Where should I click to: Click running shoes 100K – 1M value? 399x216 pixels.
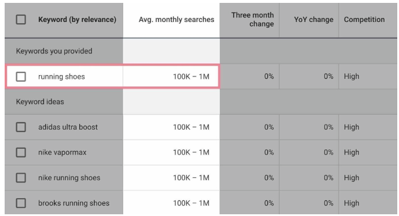191,76
